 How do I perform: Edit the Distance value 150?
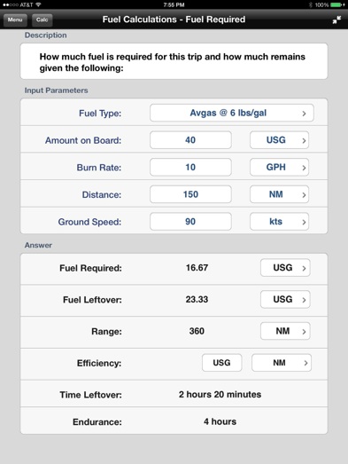(x=190, y=194)
